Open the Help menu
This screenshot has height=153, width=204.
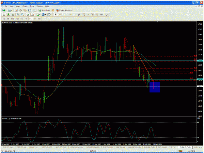point(47,6)
